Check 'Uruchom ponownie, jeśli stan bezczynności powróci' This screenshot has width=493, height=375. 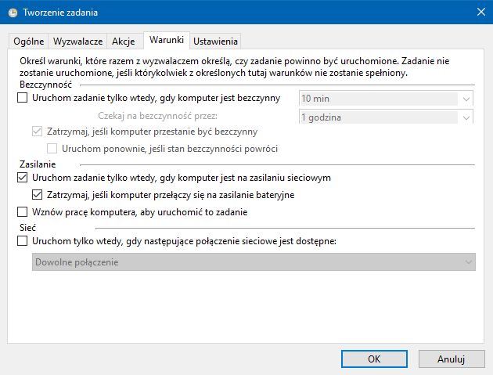tap(53, 148)
